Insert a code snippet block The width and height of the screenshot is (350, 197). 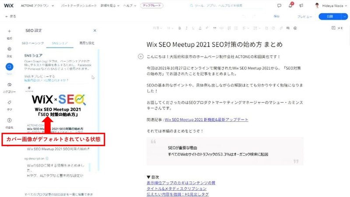[221, 28]
